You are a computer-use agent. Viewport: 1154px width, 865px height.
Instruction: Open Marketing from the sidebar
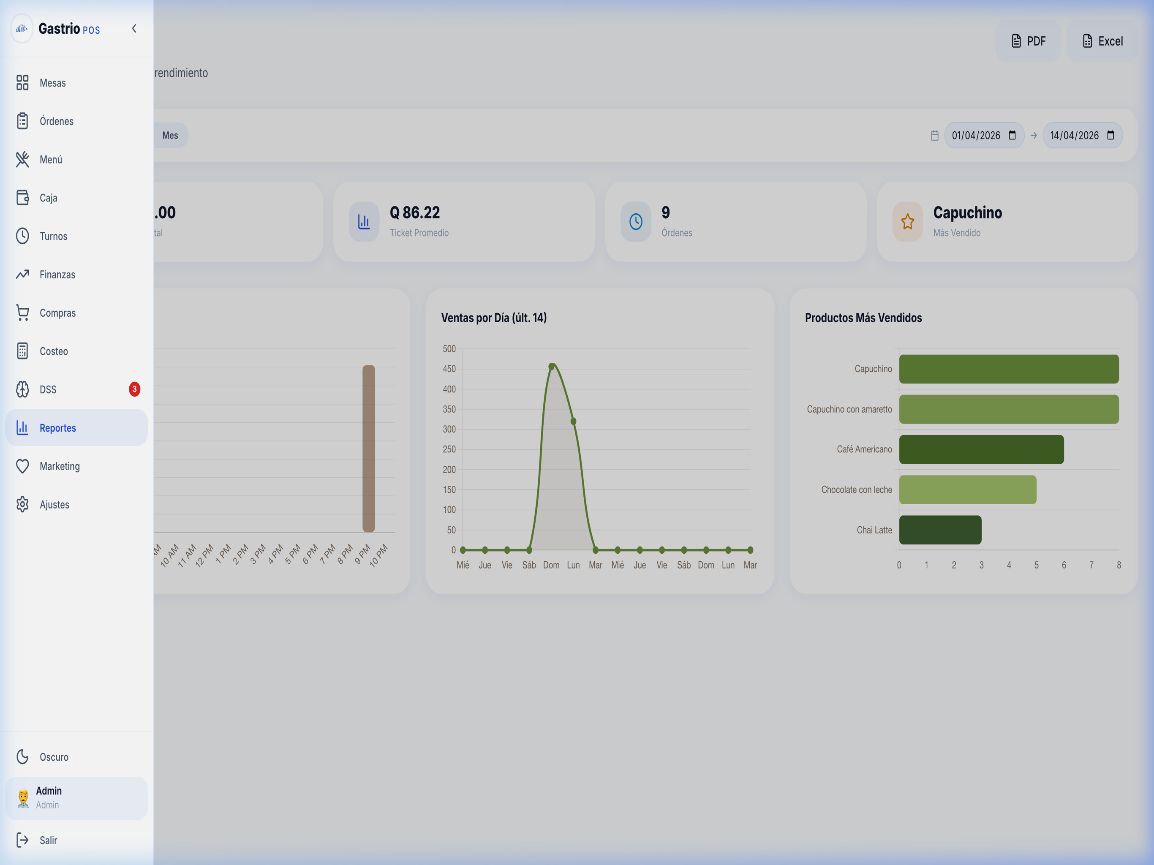pyautogui.click(x=77, y=466)
